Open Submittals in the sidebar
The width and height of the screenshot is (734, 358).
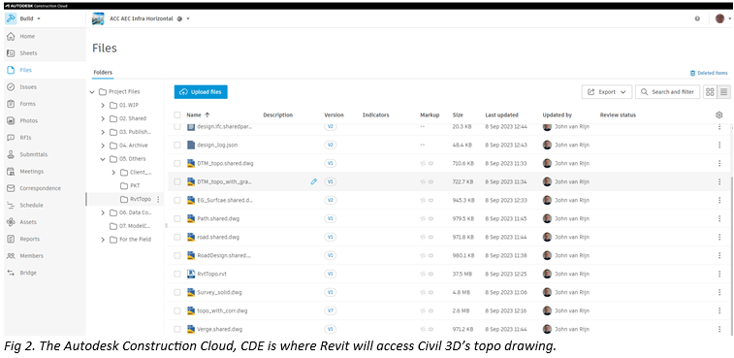pyautogui.click(x=33, y=154)
